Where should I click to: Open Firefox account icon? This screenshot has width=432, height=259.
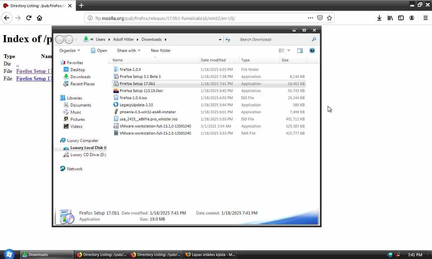[x=412, y=18]
